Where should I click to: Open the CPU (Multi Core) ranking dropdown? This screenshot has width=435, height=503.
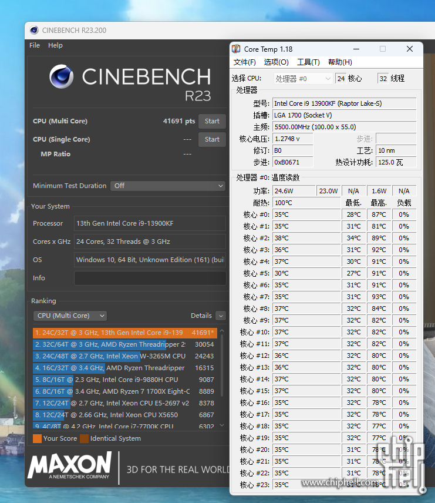coord(70,316)
